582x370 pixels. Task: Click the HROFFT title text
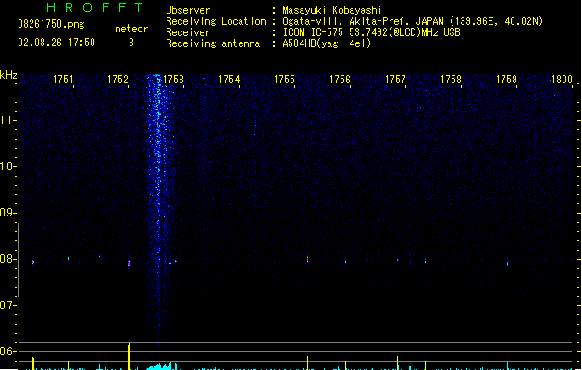[x=94, y=7]
